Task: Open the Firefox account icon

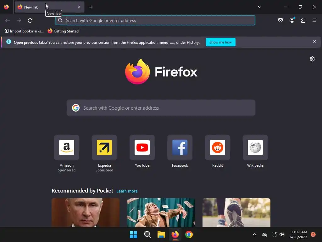Action: pyautogui.click(x=292, y=20)
